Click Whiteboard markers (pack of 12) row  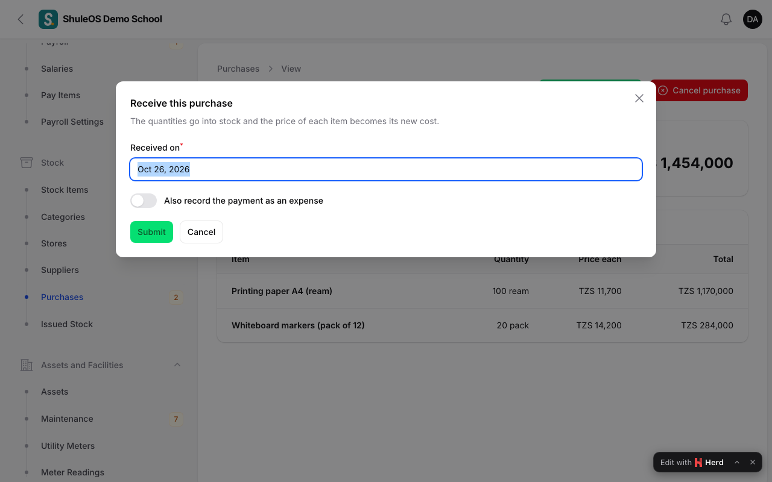pos(482,325)
